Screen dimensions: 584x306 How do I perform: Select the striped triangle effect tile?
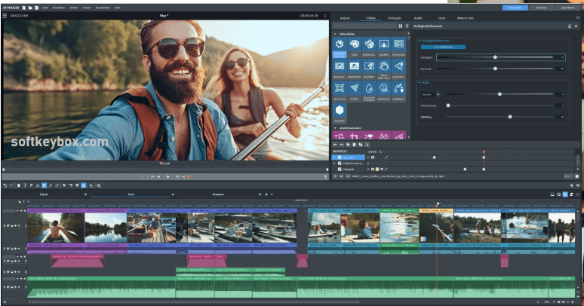pyautogui.click(x=354, y=92)
